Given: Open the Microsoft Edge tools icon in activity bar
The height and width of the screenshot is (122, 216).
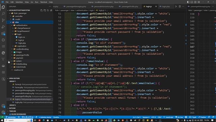Looking at the screenshot, I should (x=3, y=53).
